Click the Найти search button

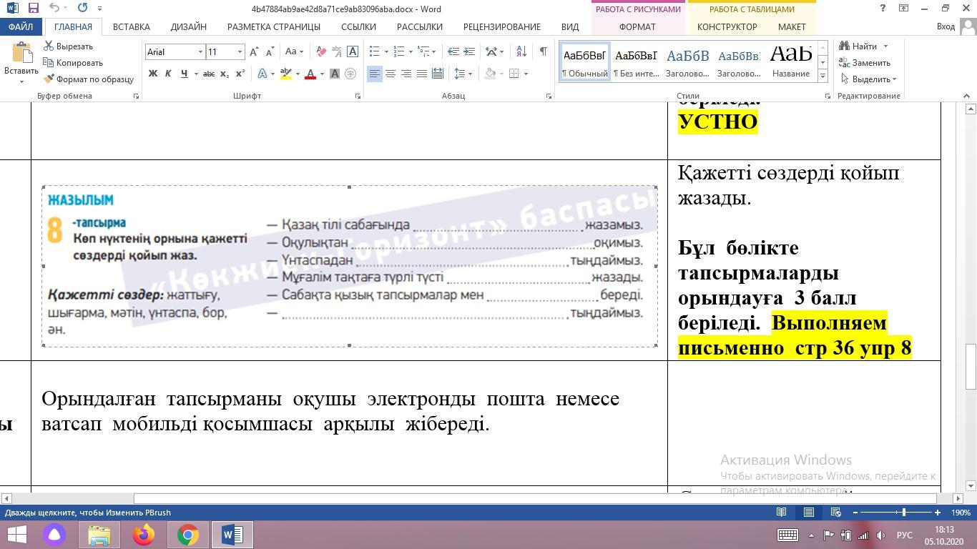864,46
